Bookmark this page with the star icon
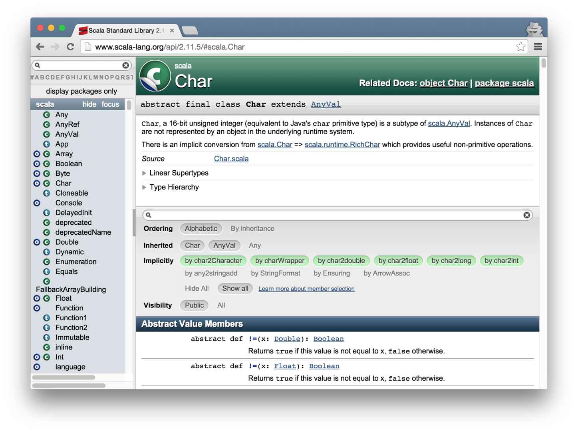Image resolution: width=578 pixels, height=433 pixels. click(x=520, y=47)
